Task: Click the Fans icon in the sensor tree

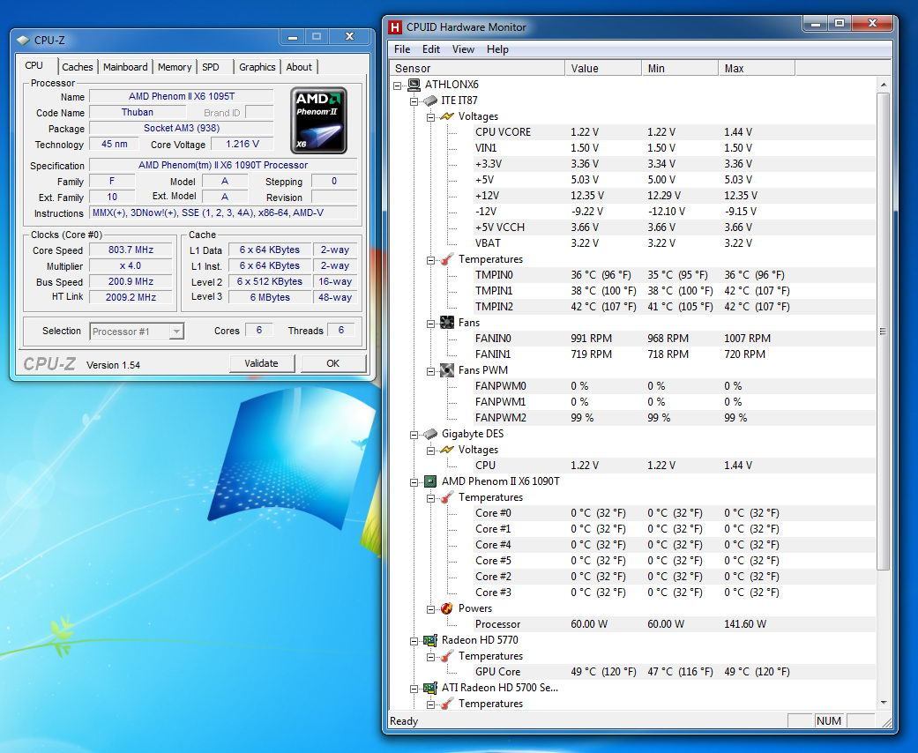Action: point(447,323)
